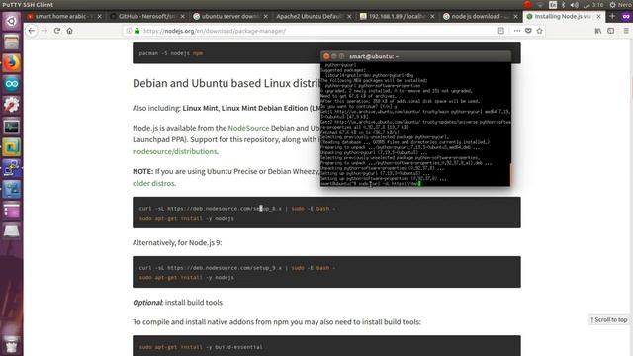Screen dimensions: 633x356
Task: Bookmark this page with the star
Action: click(x=539, y=31)
